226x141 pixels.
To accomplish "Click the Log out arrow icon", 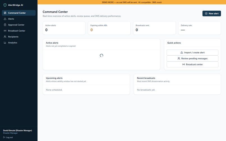I will click(x=4, y=137).
